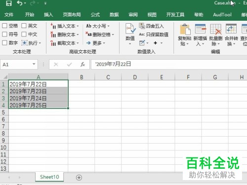Viewport: 247px width, 185px height.
Task: Select row header 5
Action: click(x=3, y=112)
